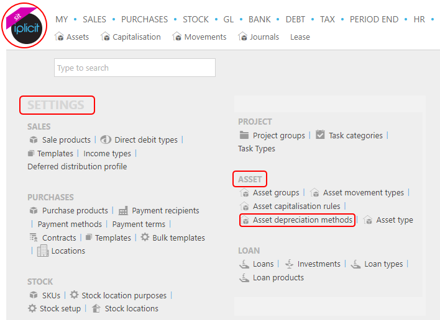Click the Journals submenu icon
The image size is (440, 320).
click(x=242, y=37)
